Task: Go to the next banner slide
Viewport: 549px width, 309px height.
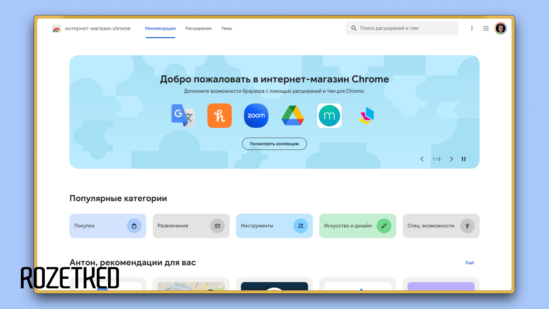Action: tap(451, 159)
